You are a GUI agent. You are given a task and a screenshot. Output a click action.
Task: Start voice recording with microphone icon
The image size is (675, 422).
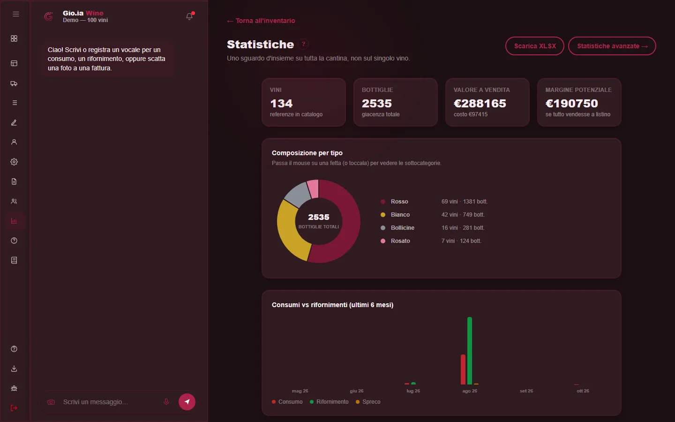166,402
